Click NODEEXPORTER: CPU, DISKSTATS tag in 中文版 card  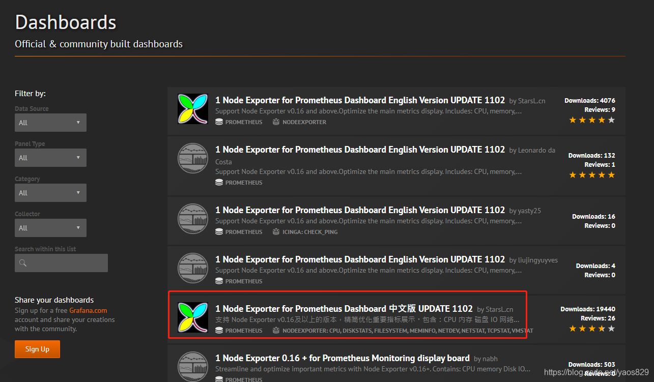(x=408, y=331)
